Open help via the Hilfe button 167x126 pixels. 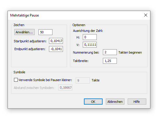point(137,102)
